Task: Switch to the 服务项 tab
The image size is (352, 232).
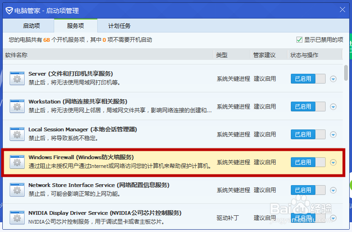Action: pyautogui.click(x=75, y=26)
